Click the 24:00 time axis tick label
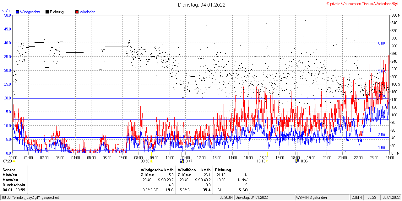Viewport: 402px width, 201px height. click(x=389, y=157)
